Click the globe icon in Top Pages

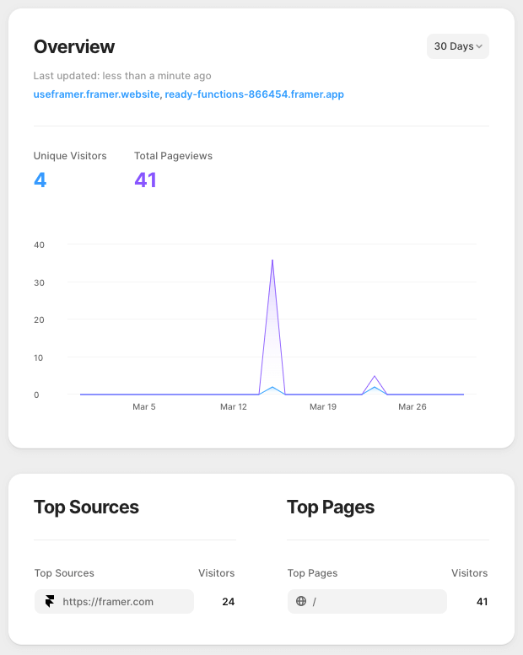click(301, 601)
